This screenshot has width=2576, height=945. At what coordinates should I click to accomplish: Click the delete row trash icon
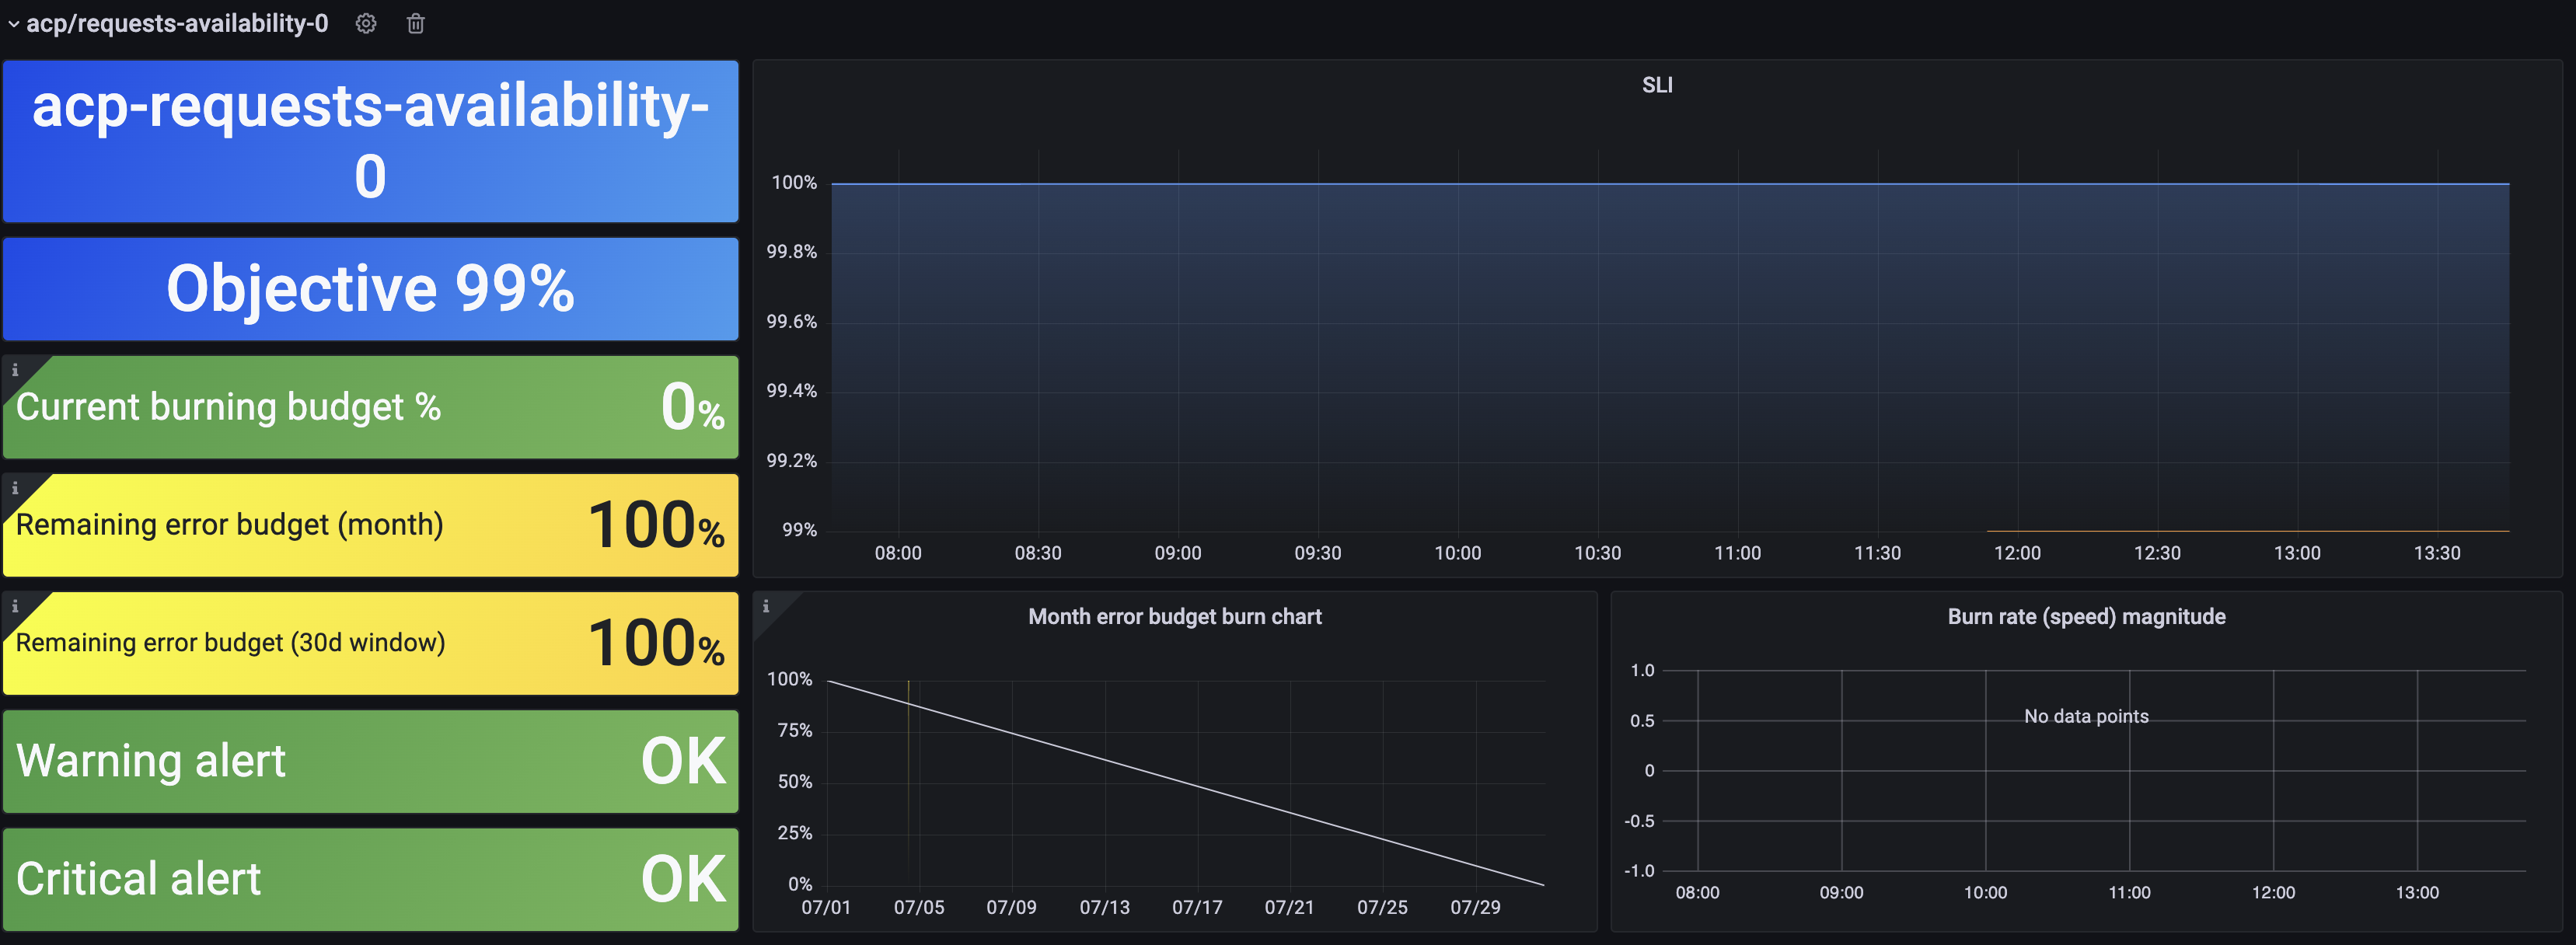[x=416, y=23]
